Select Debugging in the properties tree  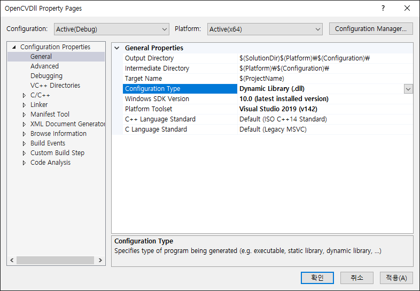click(46, 76)
